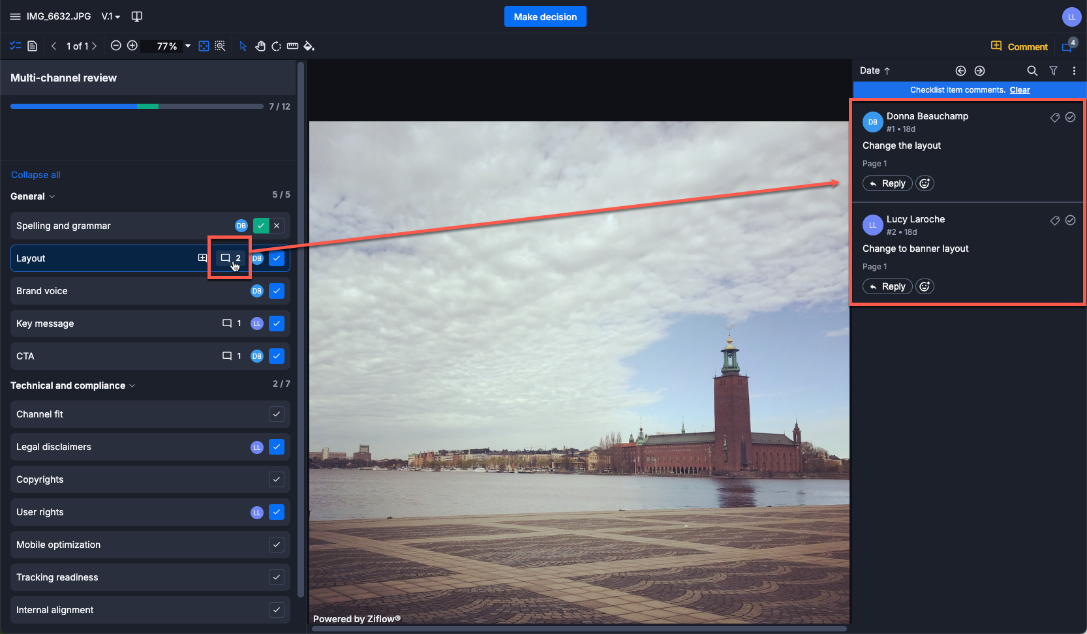Click the Clear link in blue banner
The image size is (1087, 634).
(x=1020, y=90)
